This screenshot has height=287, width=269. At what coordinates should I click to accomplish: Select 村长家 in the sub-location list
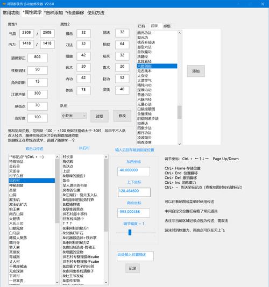[x=83, y=157]
